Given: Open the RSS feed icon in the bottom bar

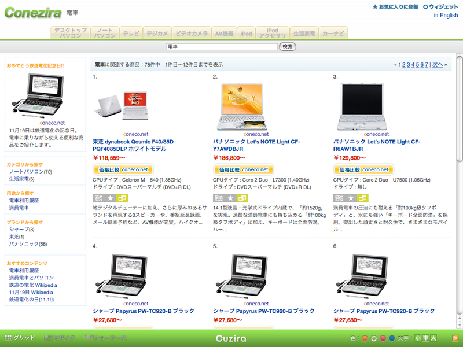Looking at the screenshot, I should (455, 338).
